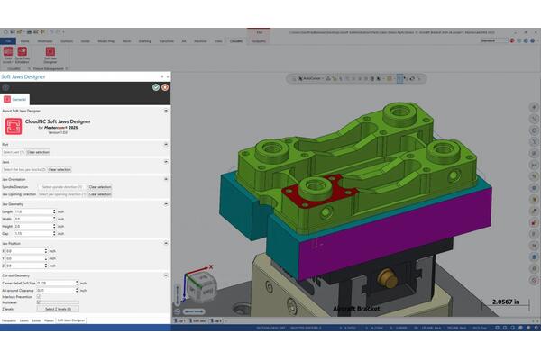
Task: Open the Soft Jaws viewsheet tab
Action: (198, 320)
